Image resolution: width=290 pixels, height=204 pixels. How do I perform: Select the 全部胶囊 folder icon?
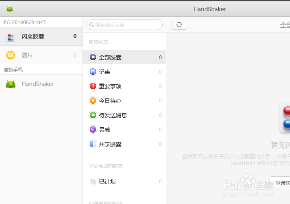pyautogui.click(x=93, y=57)
